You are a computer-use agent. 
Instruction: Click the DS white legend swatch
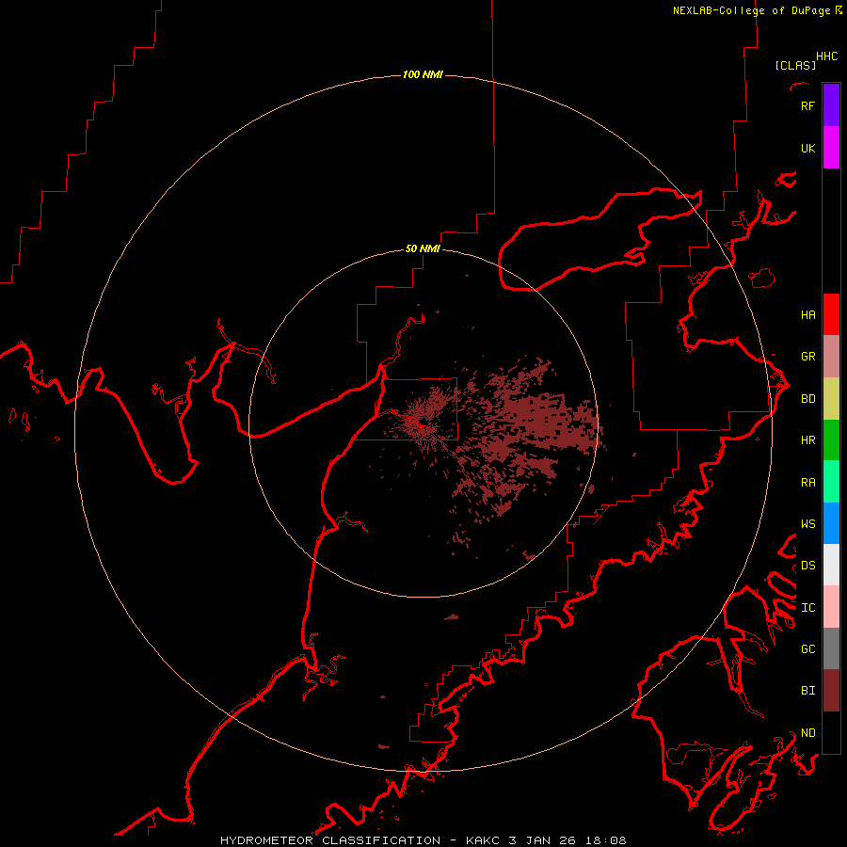click(831, 565)
